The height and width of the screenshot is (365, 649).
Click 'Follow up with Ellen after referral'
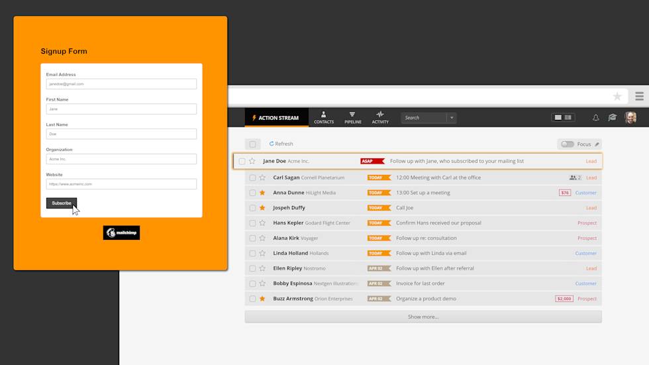click(435, 268)
